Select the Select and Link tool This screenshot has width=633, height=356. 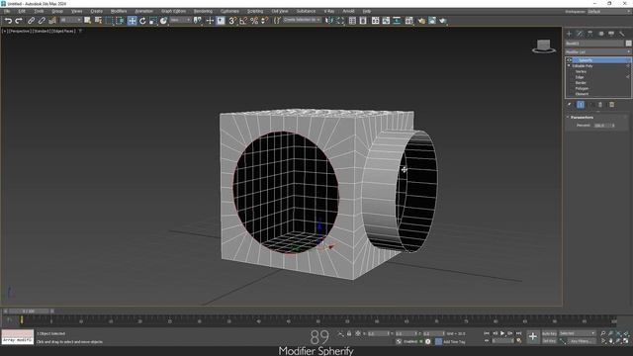(x=31, y=21)
